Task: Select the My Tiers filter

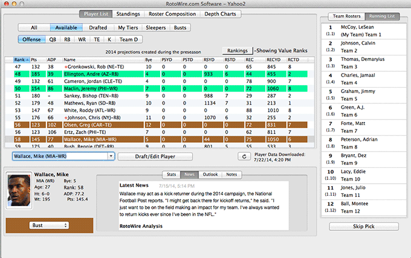Action: [x=128, y=28]
